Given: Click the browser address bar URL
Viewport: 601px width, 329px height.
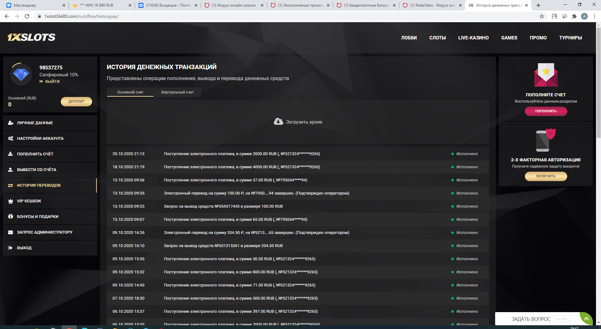Looking at the screenshot, I should pos(81,16).
